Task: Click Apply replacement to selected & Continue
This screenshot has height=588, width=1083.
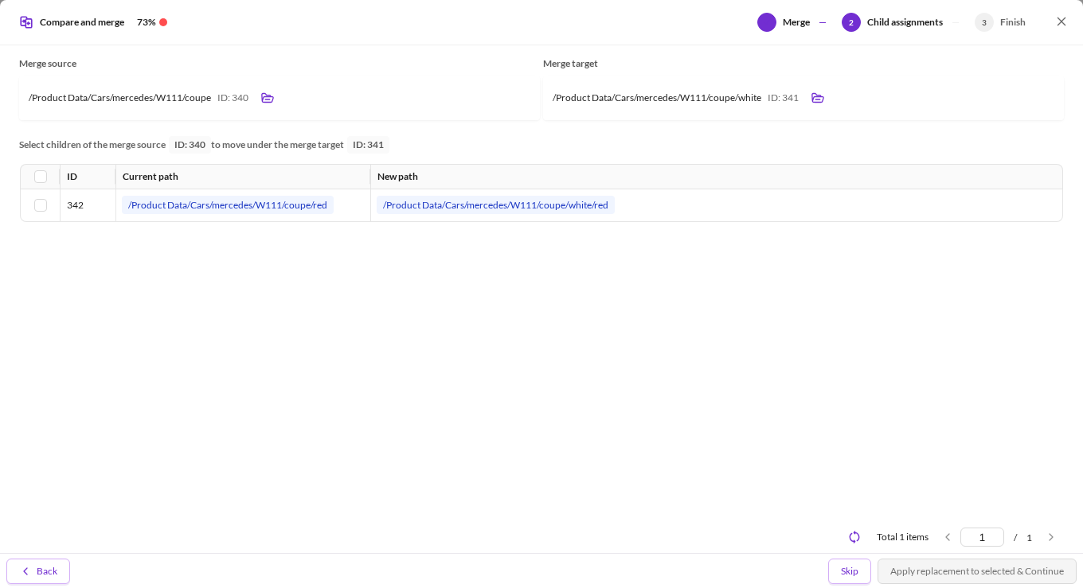Action: click(977, 571)
